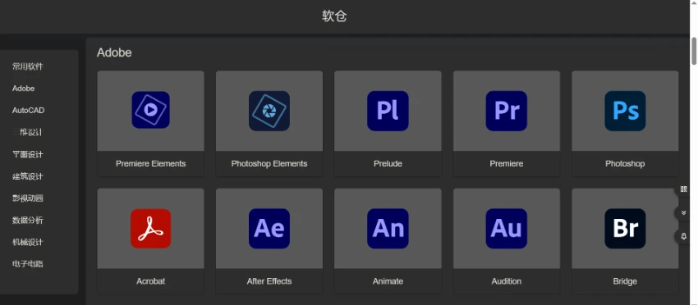Viewport: 698px width, 305px height.
Task: Select AutoCAD category in the sidebar
Action: point(28,110)
